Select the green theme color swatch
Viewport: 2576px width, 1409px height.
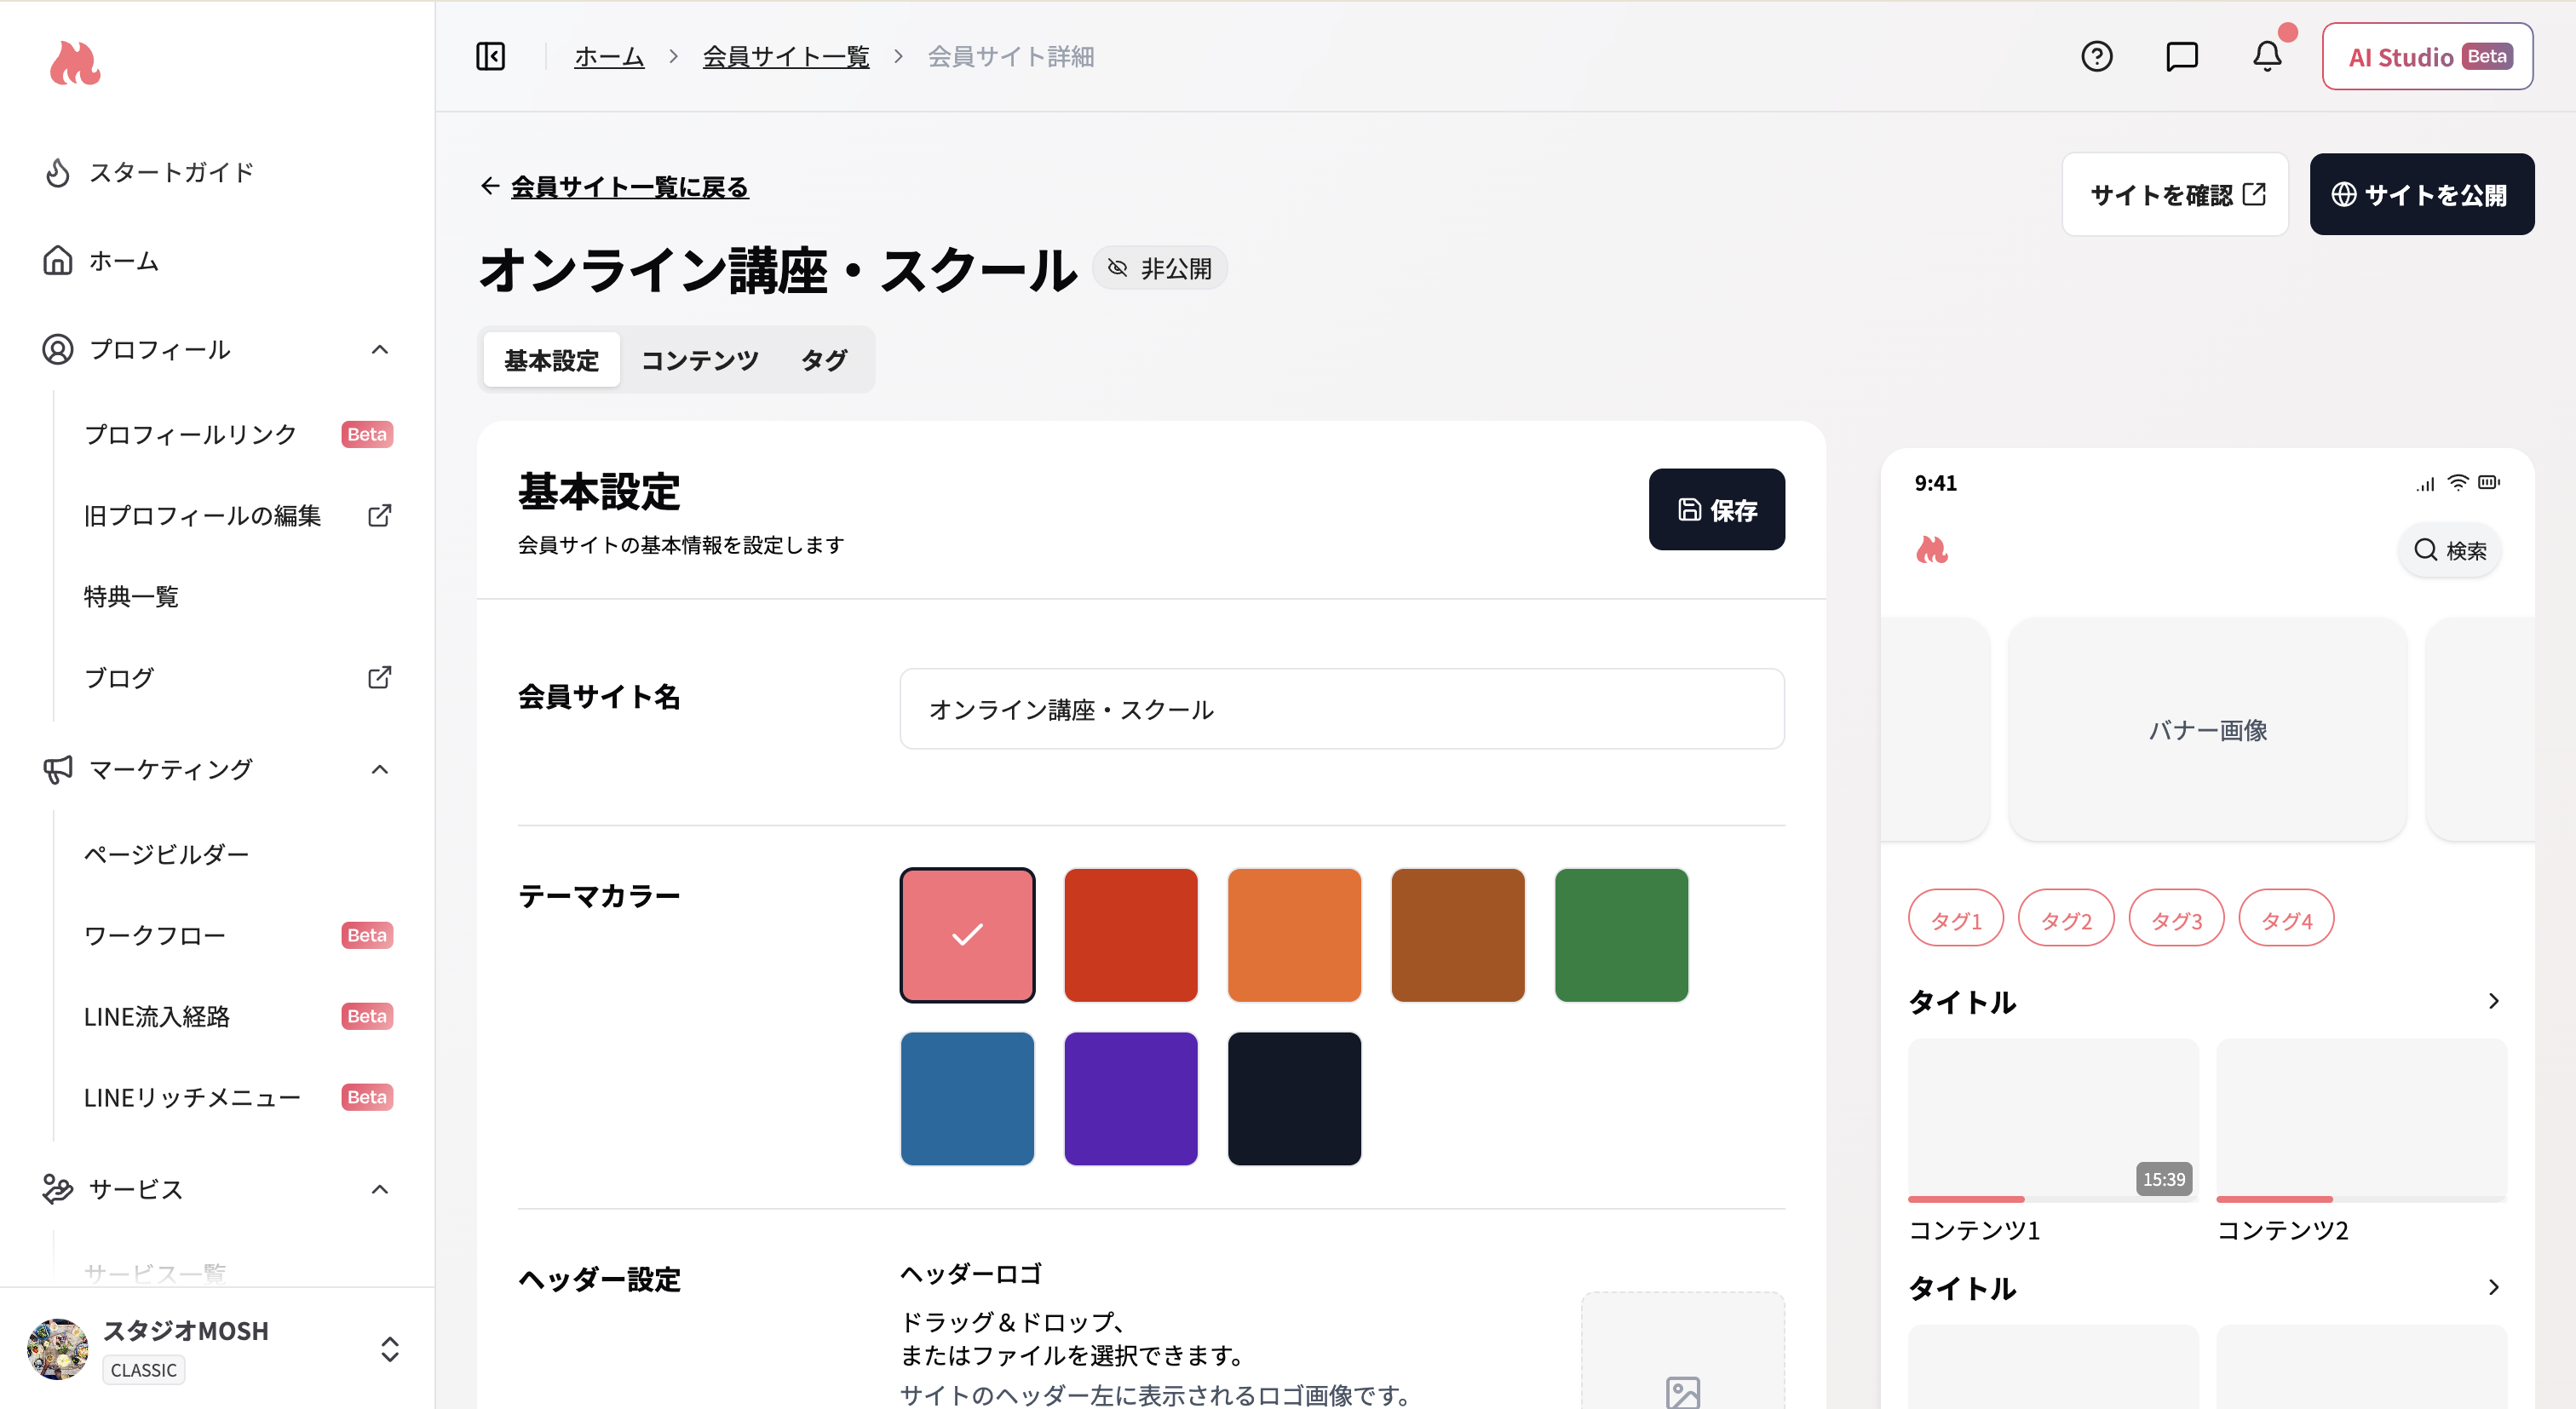coord(1621,934)
